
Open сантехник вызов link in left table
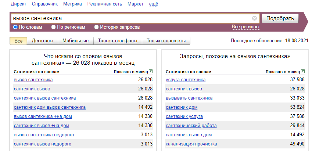pyautogui.click(x=32, y=89)
